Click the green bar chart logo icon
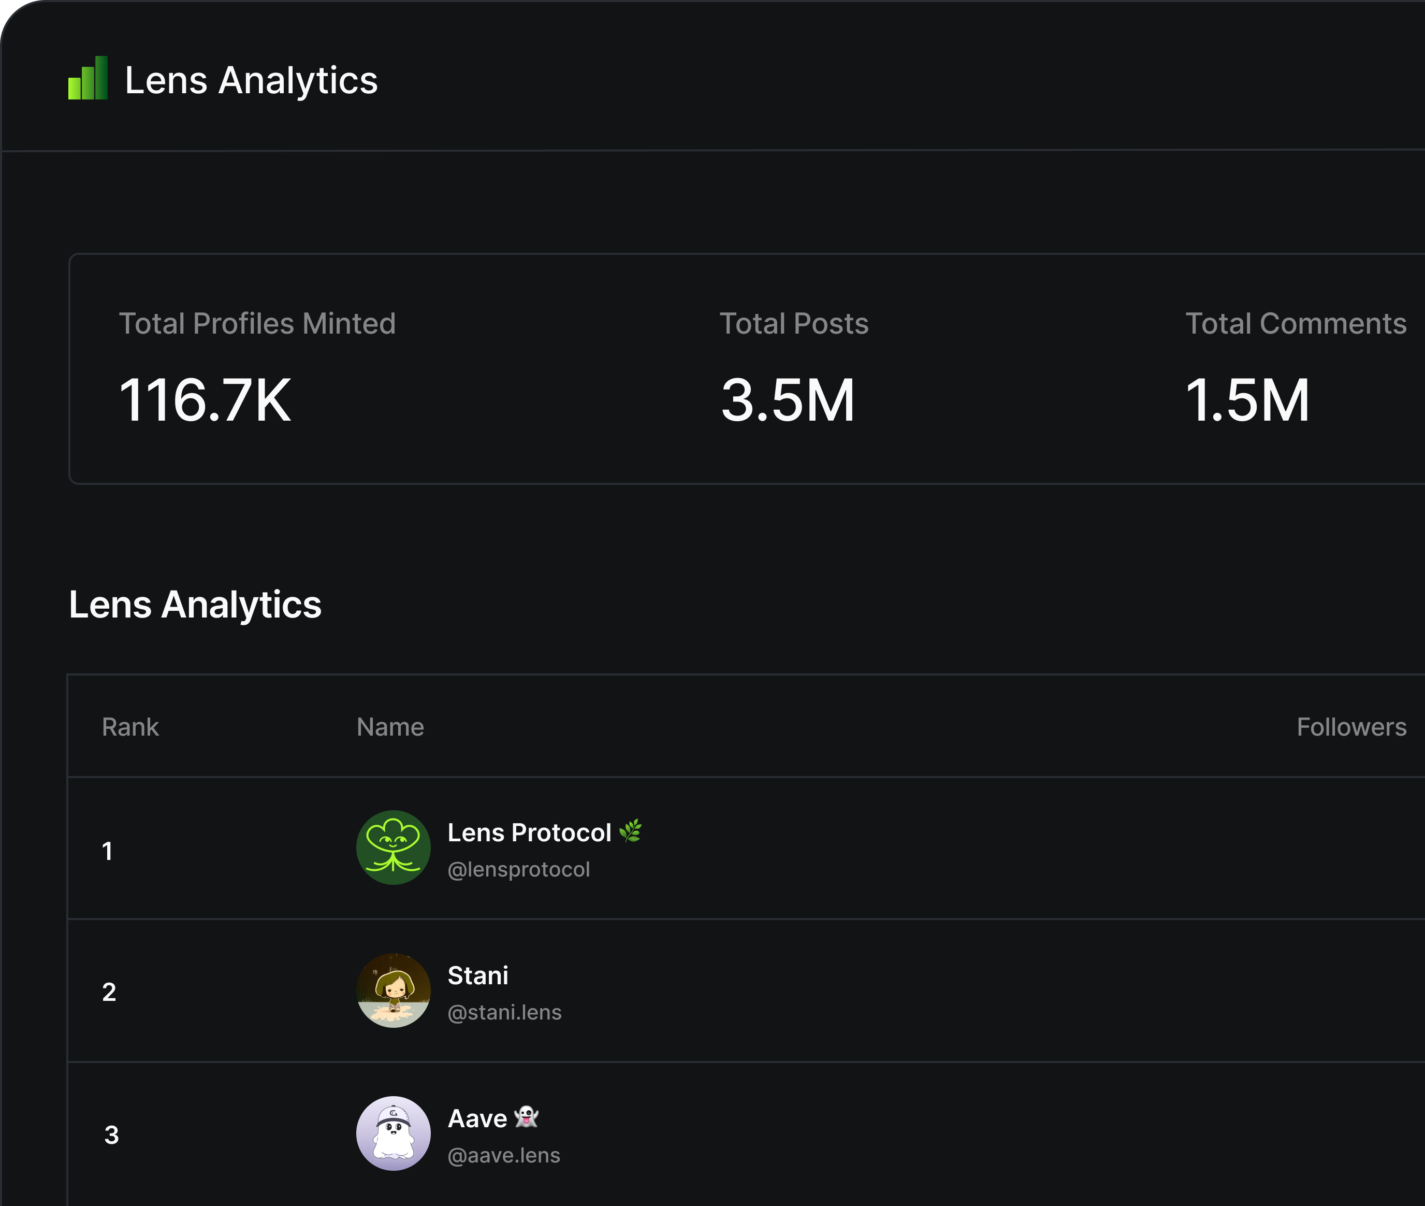 tap(88, 78)
